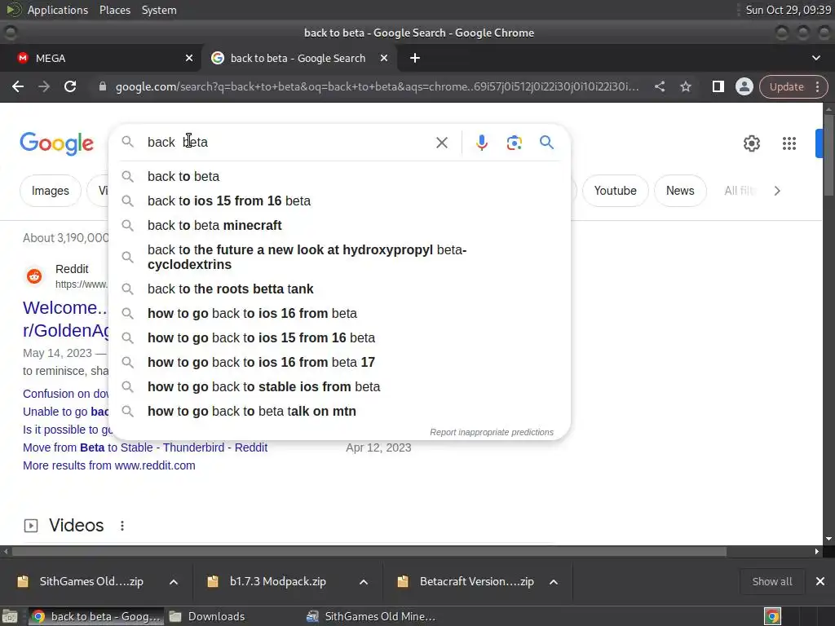The width and height of the screenshot is (835, 626).
Task: Open the tab search dropdown arrow
Action: [815, 58]
